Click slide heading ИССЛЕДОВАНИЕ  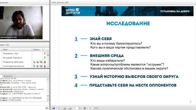[x=128, y=24]
